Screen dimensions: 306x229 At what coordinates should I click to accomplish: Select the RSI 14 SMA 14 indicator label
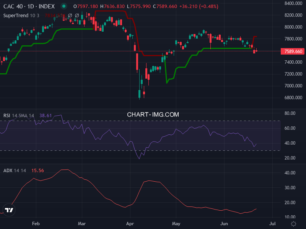19,116
